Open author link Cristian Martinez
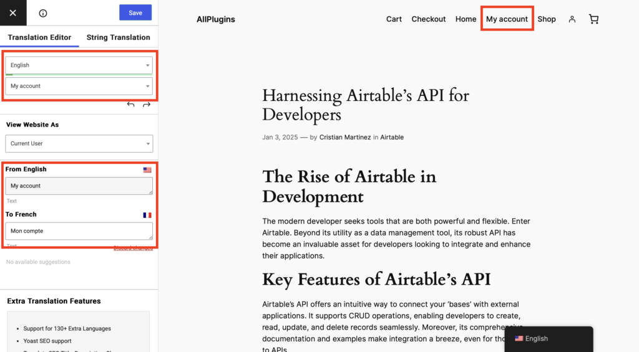Image resolution: width=639 pixels, height=352 pixels. 345,137
